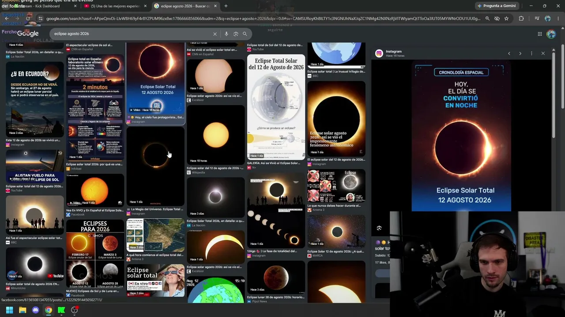565x317 pixels.
Task: Click the Pregunta a Gemini button
Action: (496, 6)
